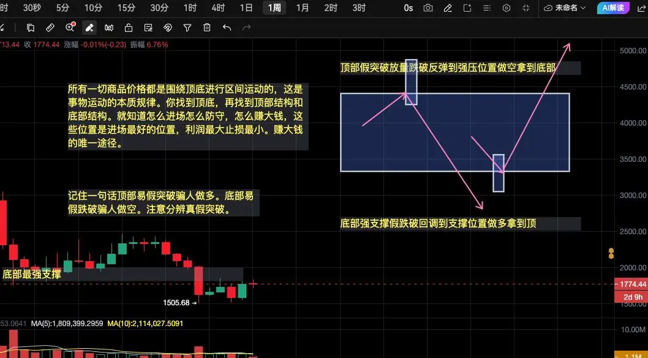648x358 pixels.
Task: Take a chart snapshot with camera icon
Action: [428, 8]
